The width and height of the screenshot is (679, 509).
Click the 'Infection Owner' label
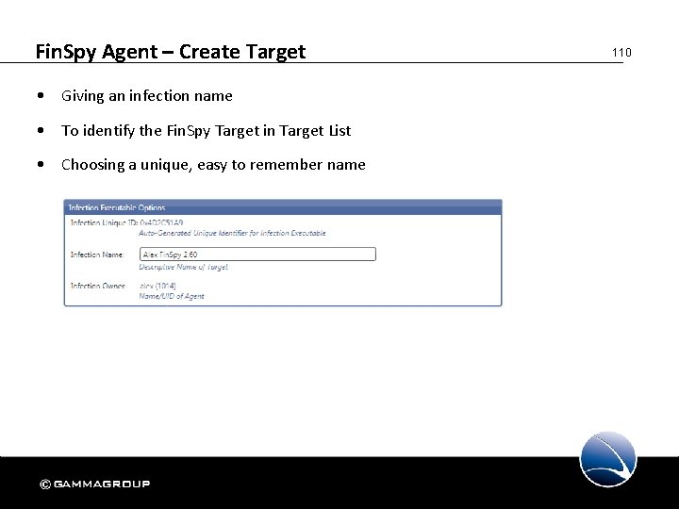pyautogui.click(x=98, y=286)
